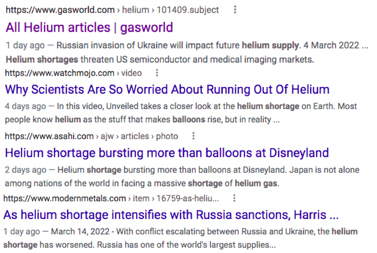This screenshot has width=377, height=253.
Task: Click the bold 'helium gas' text in the asahi snippet
Action: click(256, 183)
